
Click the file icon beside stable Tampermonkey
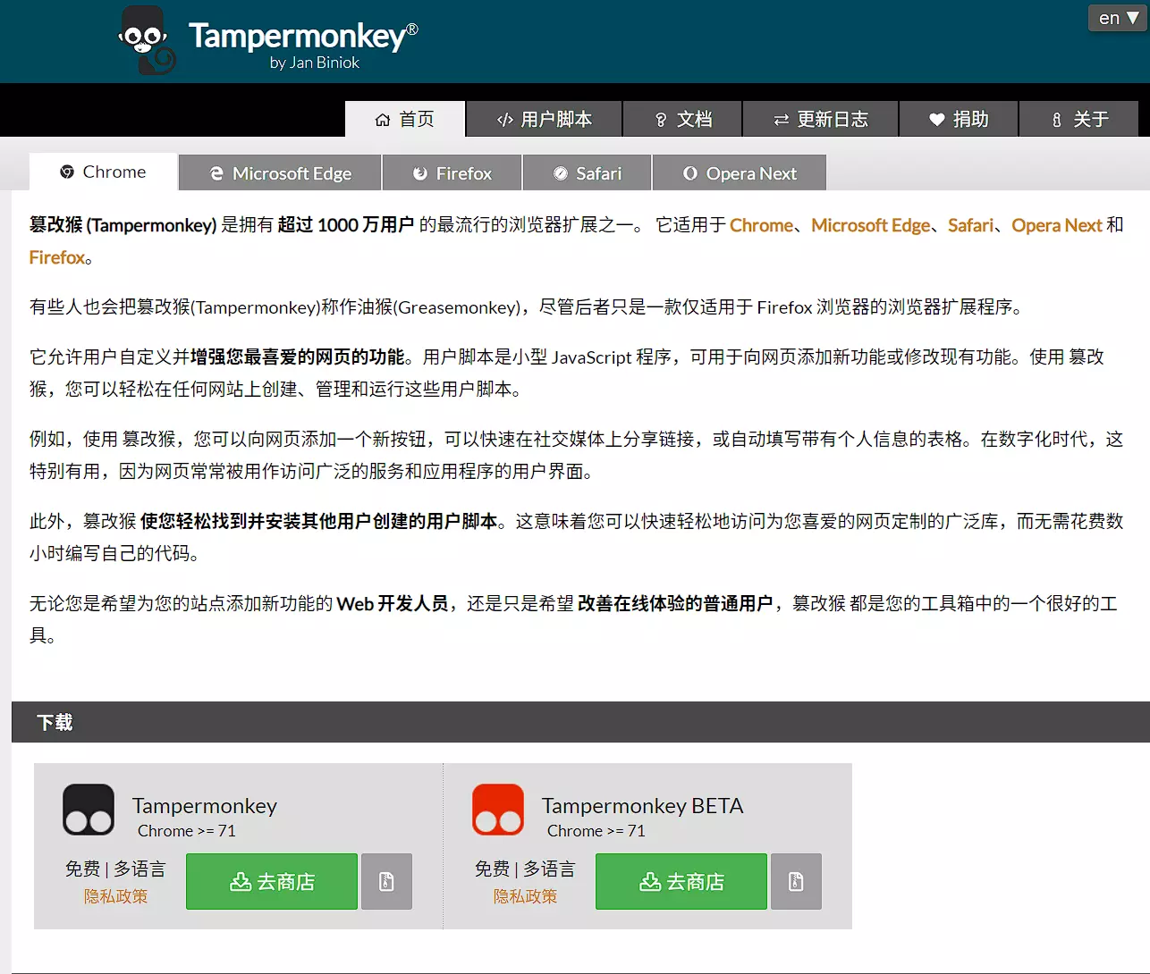[386, 882]
